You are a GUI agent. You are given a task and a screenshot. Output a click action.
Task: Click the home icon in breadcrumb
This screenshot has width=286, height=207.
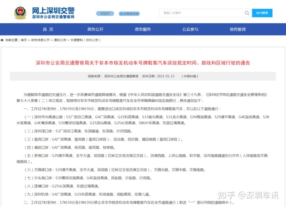pos(2,40)
